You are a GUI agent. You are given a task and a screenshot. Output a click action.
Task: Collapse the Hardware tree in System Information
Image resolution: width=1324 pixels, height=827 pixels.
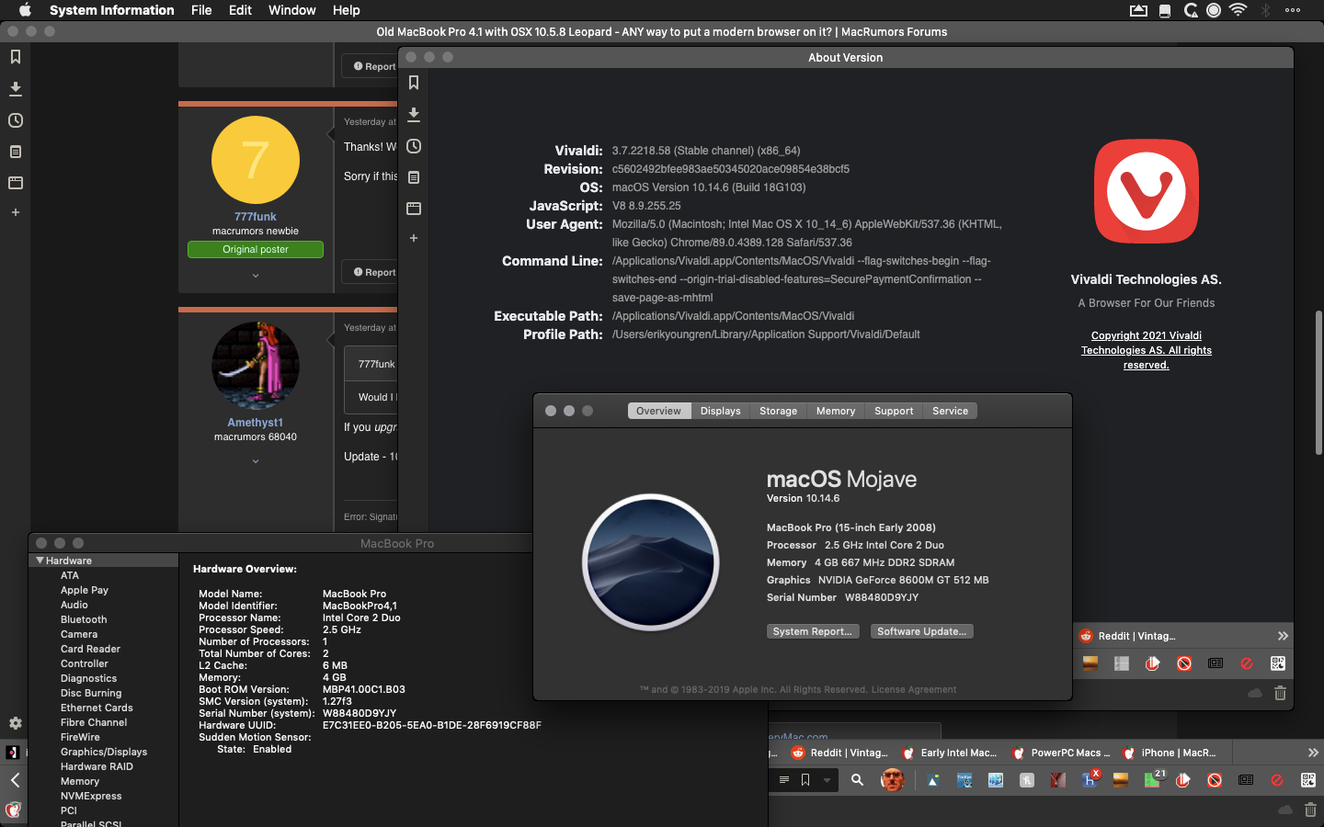click(x=40, y=561)
